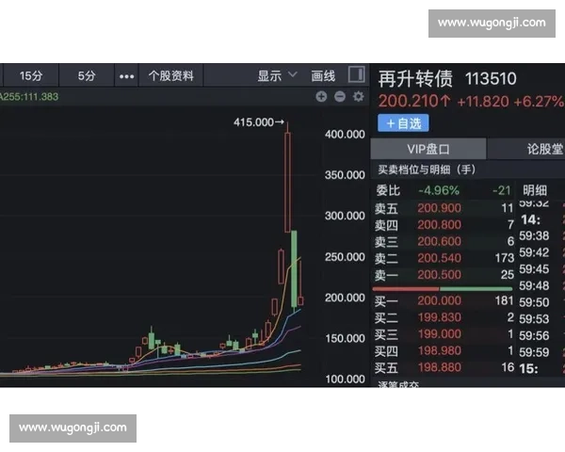Click the zoom-in plus icon on chart
Image resolution: width=565 pixels, height=452 pixels.
[321, 97]
